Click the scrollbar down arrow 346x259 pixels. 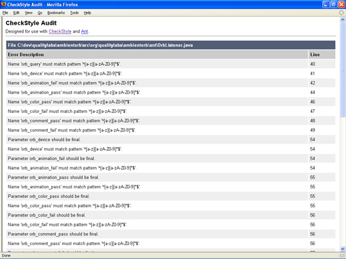342,249
